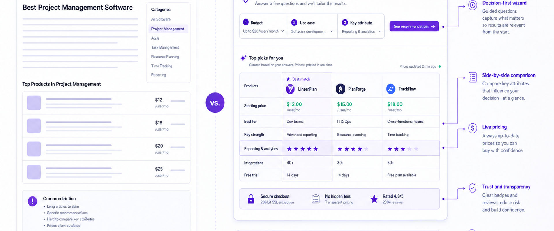
Task: Click the LinearPlan logo icon
Action: click(x=290, y=89)
